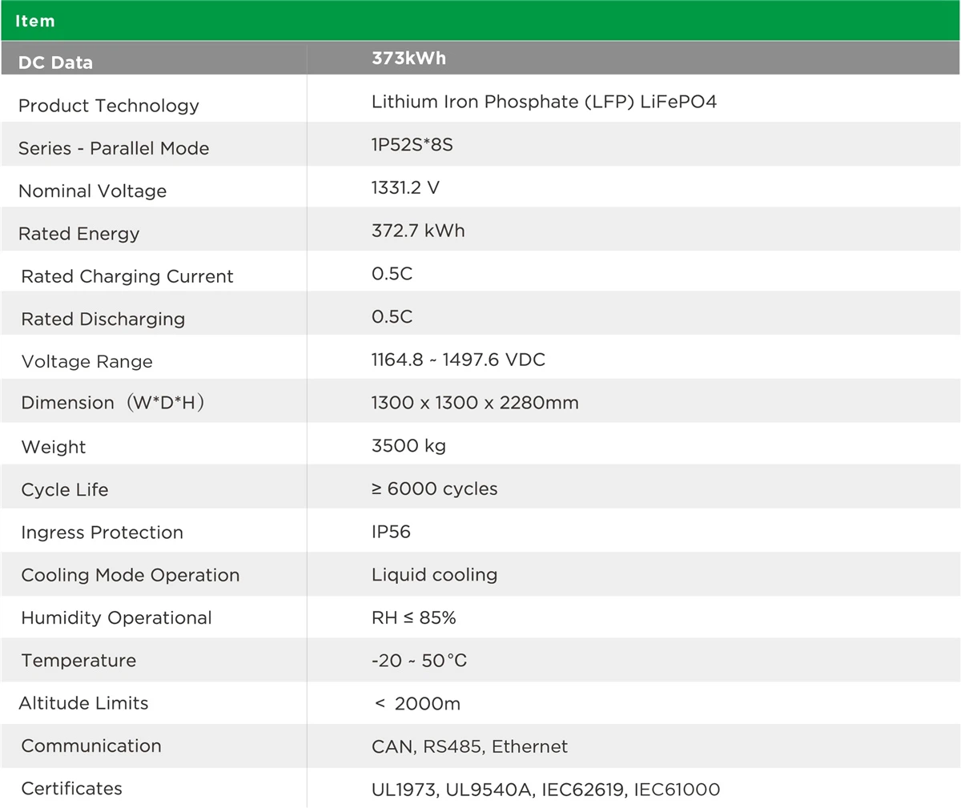This screenshot has width=961, height=808.
Task: Click the CAN, RS485, Ethernet value
Action: pyautogui.click(x=469, y=746)
